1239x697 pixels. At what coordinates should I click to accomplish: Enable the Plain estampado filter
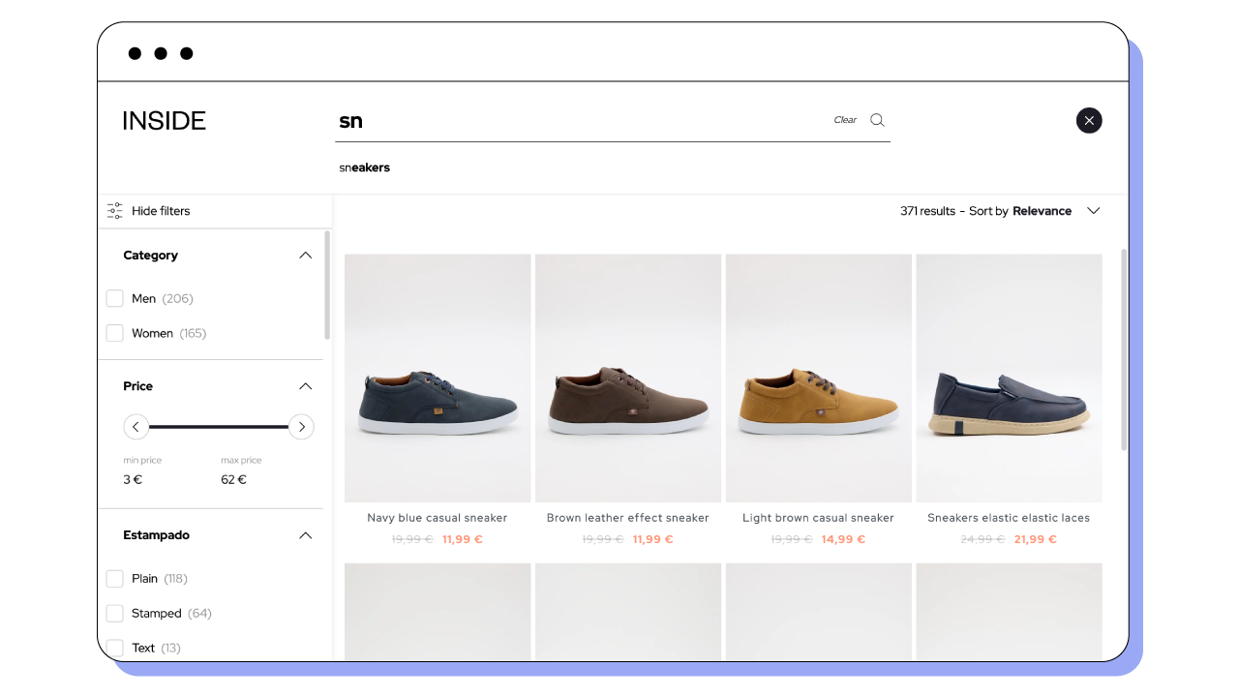click(x=114, y=578)
